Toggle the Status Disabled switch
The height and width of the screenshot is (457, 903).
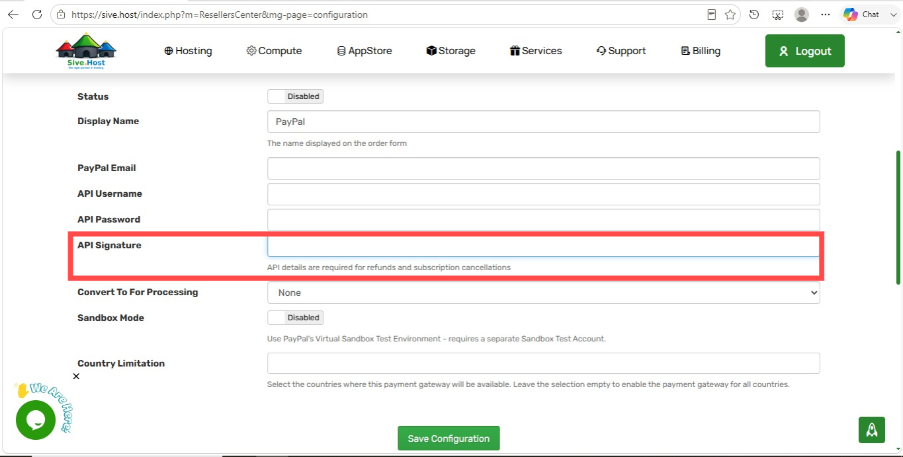click(295, 96)
